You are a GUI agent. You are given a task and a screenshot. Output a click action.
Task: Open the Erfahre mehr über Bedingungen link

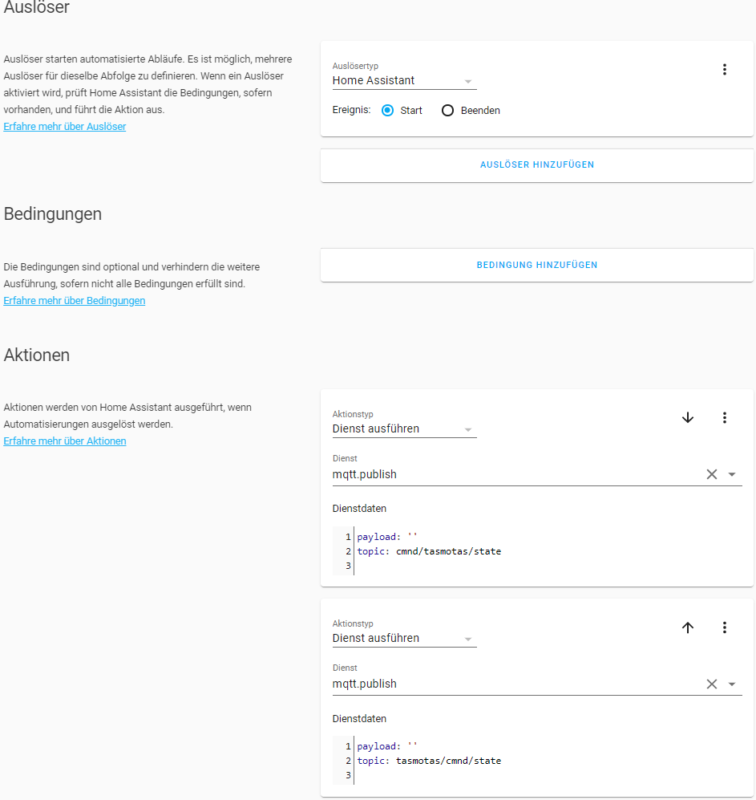click(75, 301)
